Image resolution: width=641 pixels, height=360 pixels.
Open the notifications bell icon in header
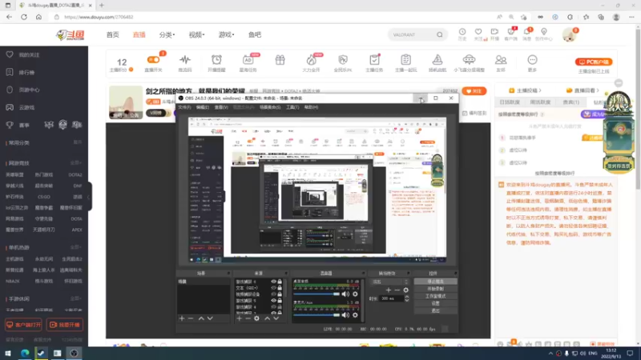pyautogui.click(x=527, y=32)
